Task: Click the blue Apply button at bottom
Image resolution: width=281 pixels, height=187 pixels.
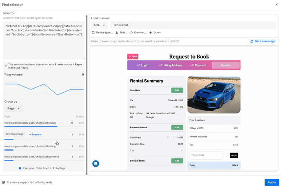Action: 272,182
